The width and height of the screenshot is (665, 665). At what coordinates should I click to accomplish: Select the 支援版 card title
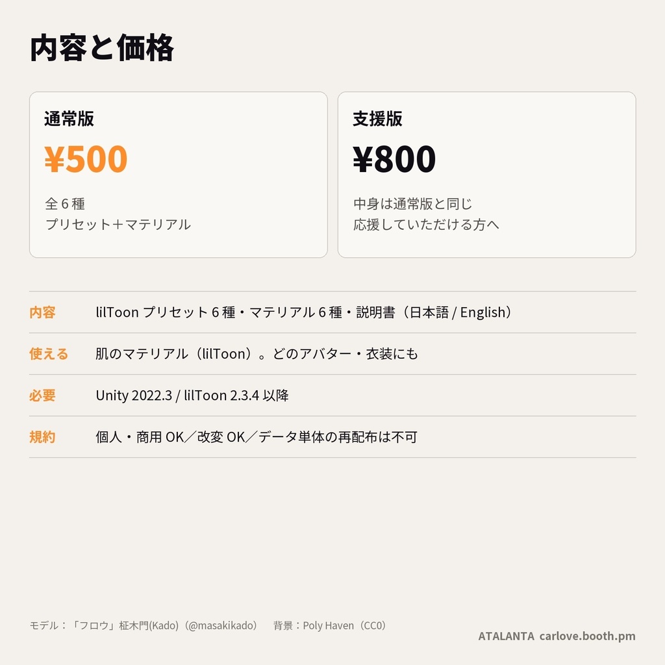pyautogui.click(x=377, y=119)
